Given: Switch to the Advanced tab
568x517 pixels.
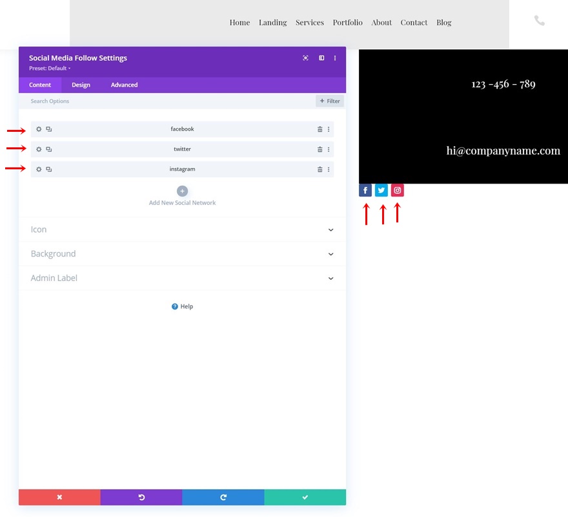Looking at the screenshot, I should coord(124,85).
